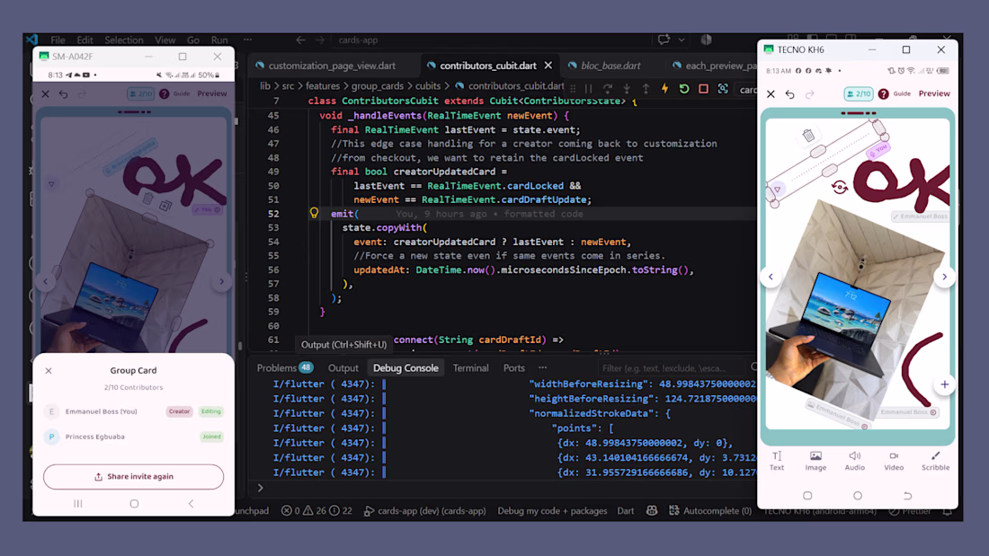Screen dimensions: 989x556
Task: Tap Preview in the TECNO KH6 window
Action: [934, 93]
